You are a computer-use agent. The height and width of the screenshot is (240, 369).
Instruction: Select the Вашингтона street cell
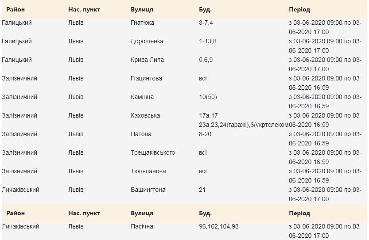pos(148,190)
